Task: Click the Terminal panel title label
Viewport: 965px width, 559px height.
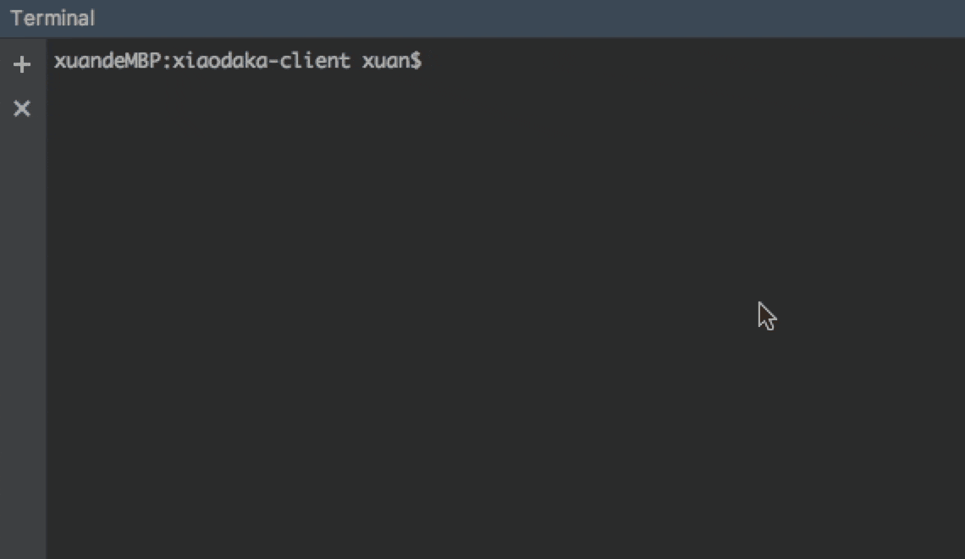Action: pos(53,19)
